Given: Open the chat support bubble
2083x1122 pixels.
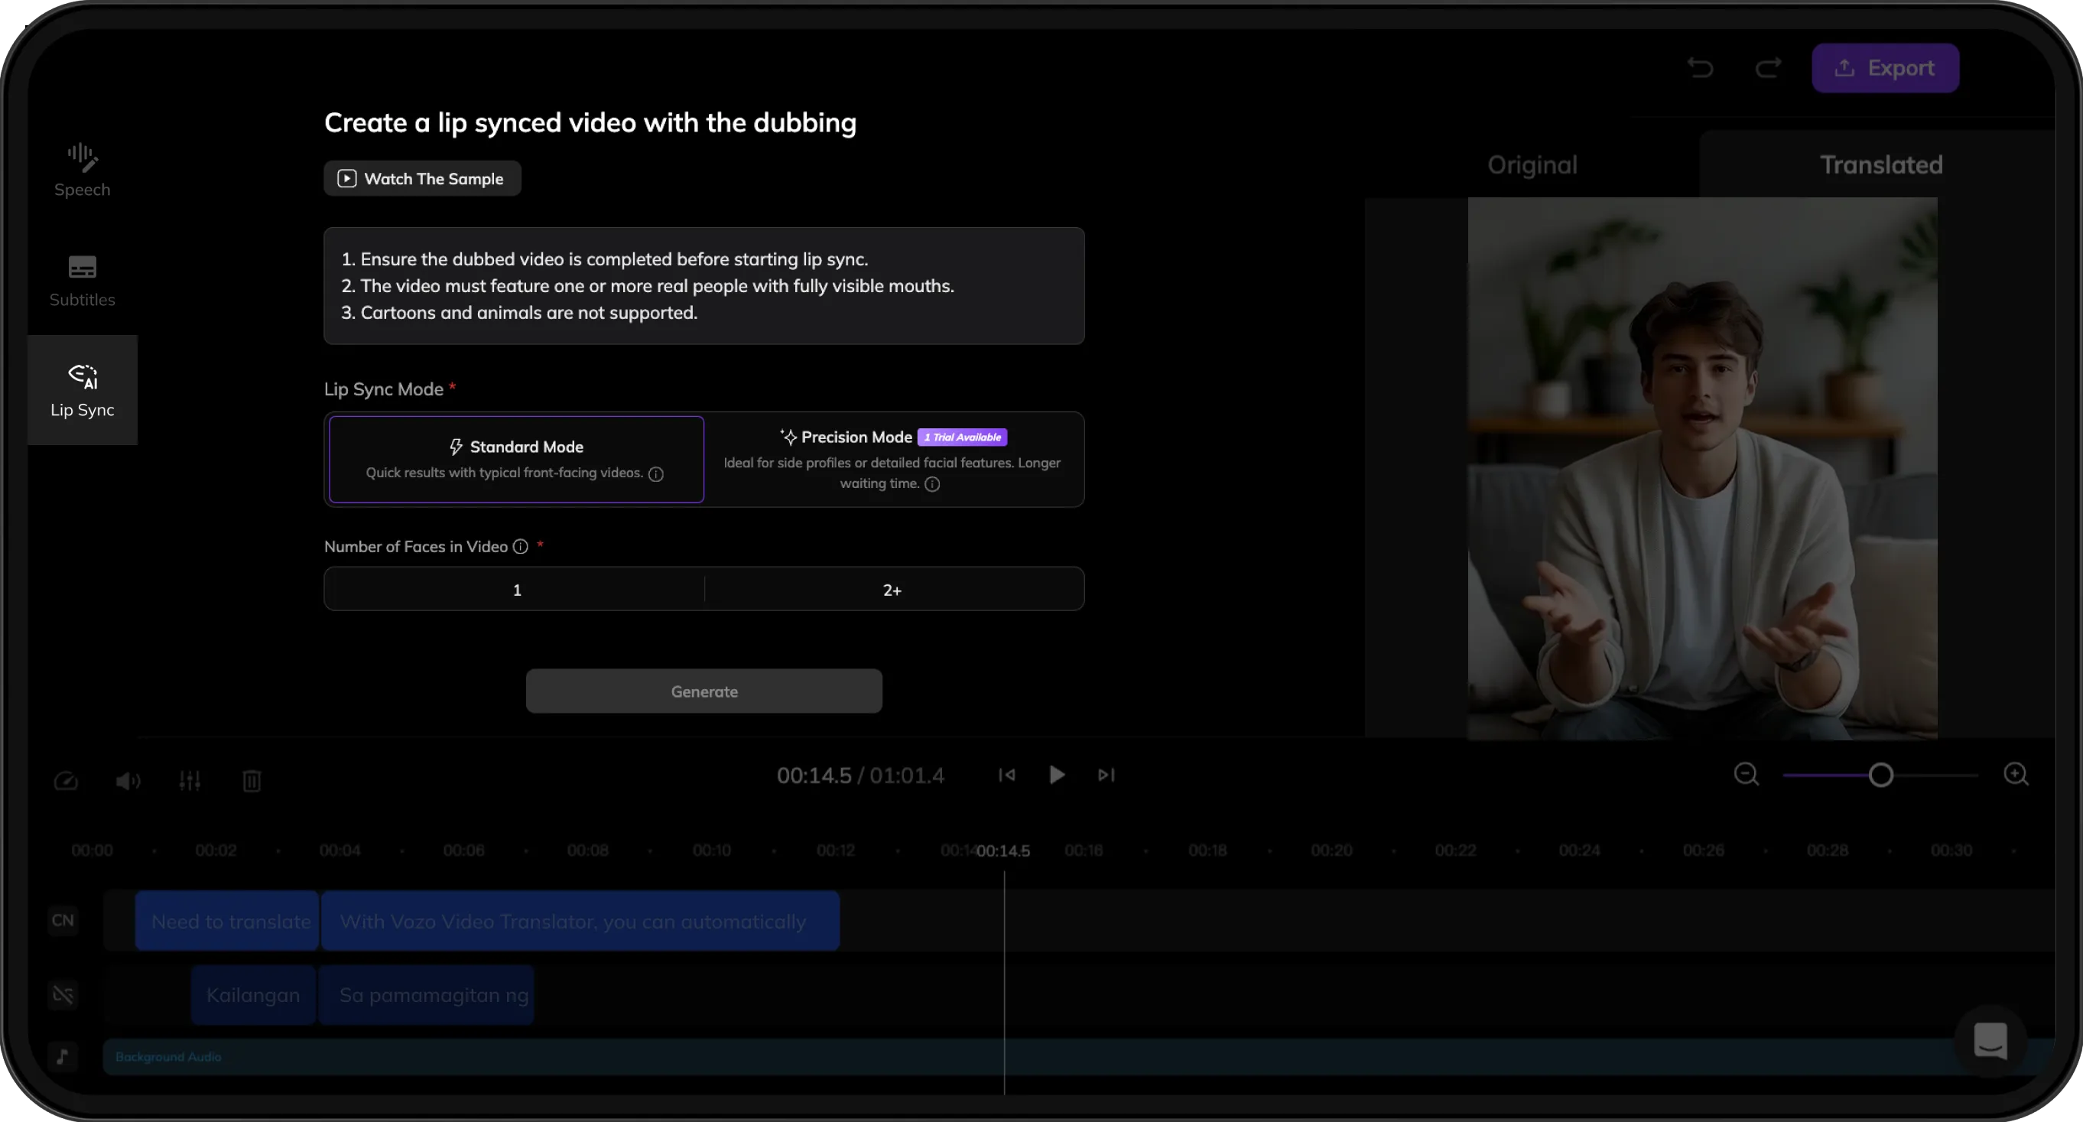Looking at the screenshot, I should [1990, 1041].
